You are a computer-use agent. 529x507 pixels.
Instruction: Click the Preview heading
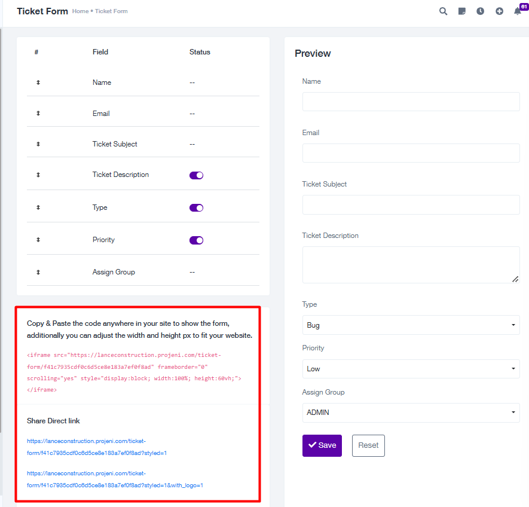coord(313,53)
